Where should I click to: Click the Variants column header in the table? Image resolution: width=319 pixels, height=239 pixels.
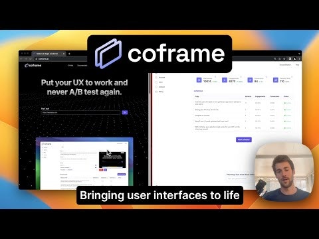point(248,96)
